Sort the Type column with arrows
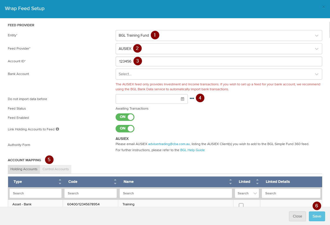 tap(60, 182)
